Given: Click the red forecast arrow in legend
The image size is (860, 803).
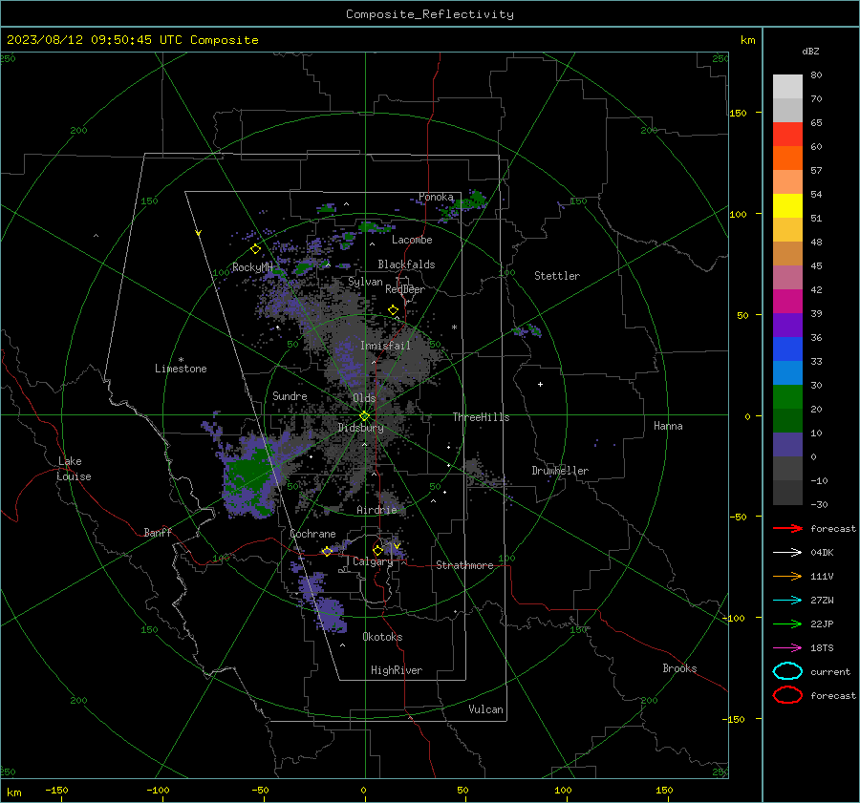Looking at the screenshot, I should 787,528.
